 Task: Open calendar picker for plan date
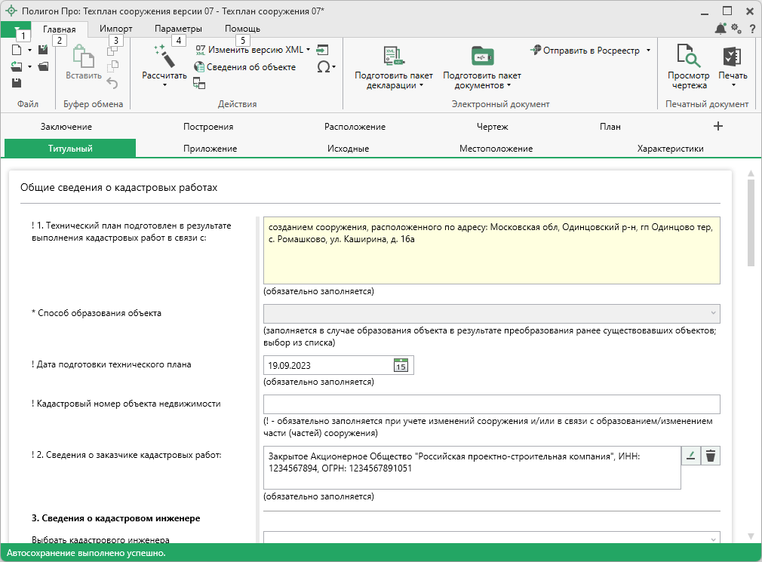point(401,365)
